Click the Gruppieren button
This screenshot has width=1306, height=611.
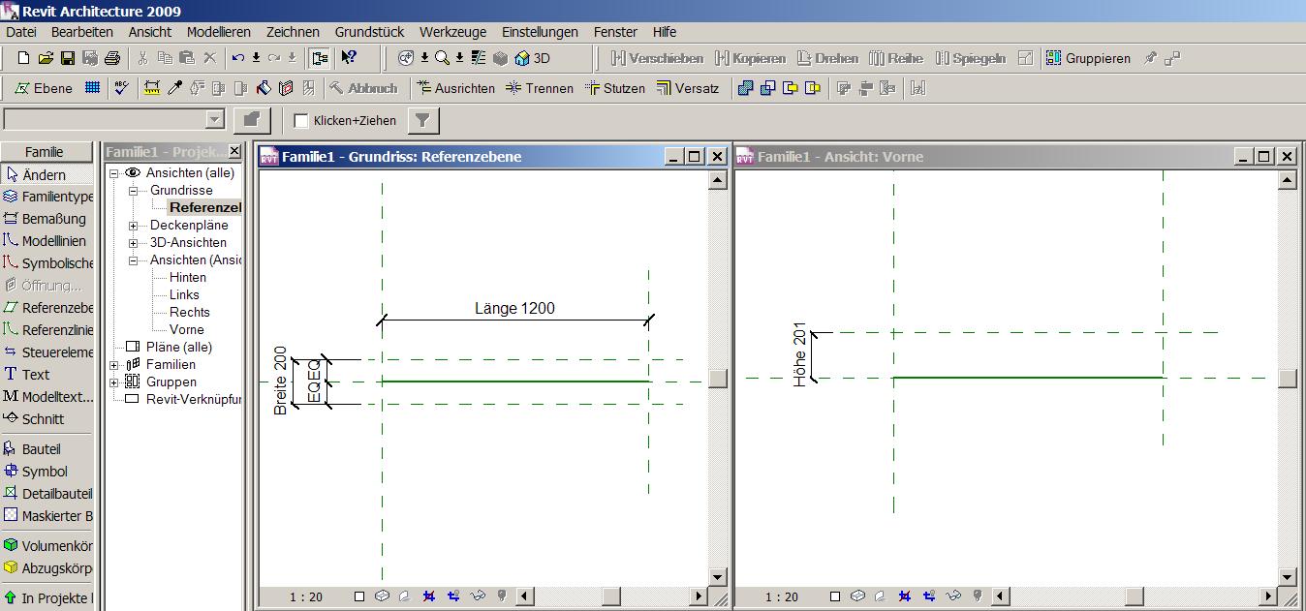1088,58
